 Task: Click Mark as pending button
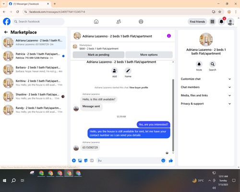(98, 55)
